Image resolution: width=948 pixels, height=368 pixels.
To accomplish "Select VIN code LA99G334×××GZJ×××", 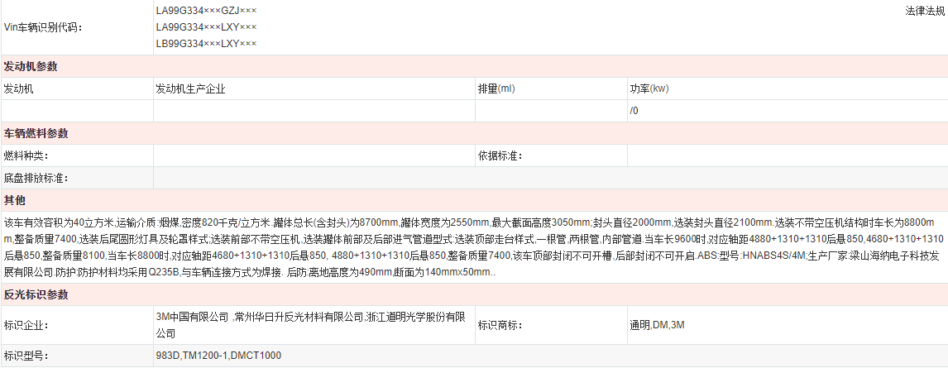I will (206, 11).
